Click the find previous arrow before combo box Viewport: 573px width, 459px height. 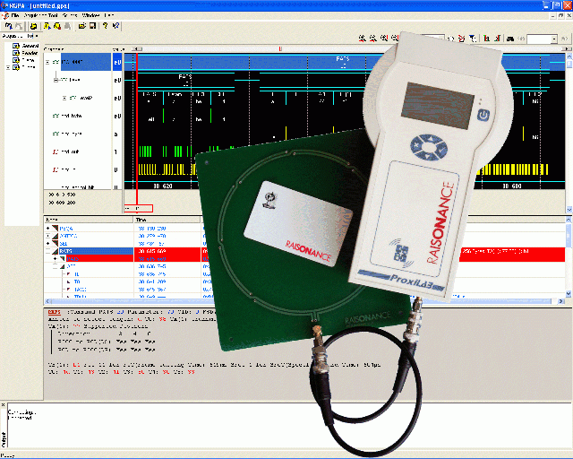(x=521, y=39)
